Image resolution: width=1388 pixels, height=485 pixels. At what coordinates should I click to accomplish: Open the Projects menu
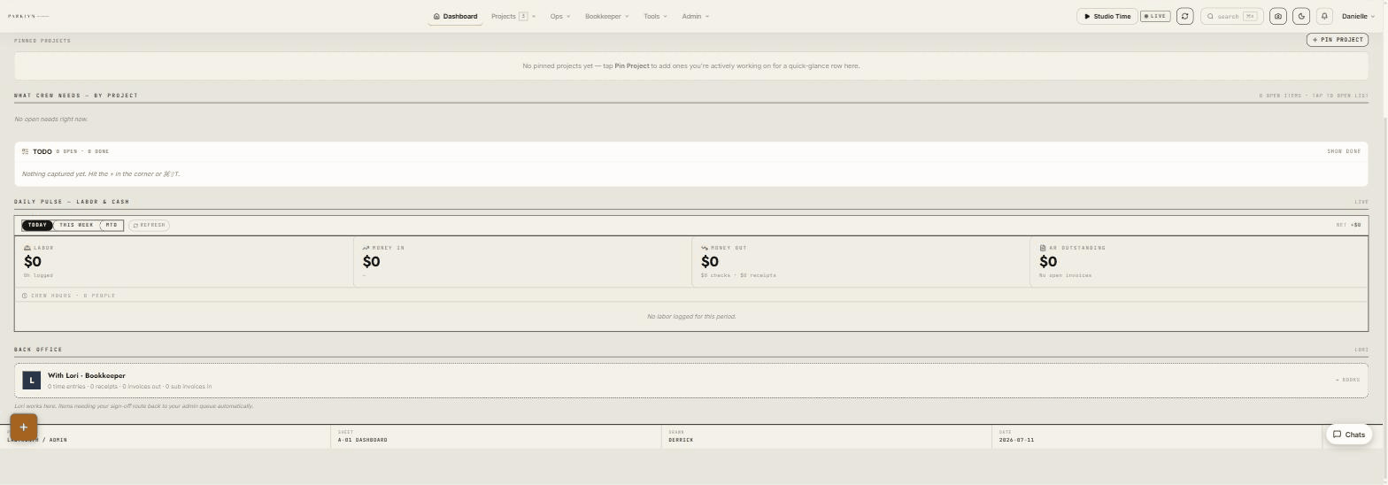[x=513, y=16]
